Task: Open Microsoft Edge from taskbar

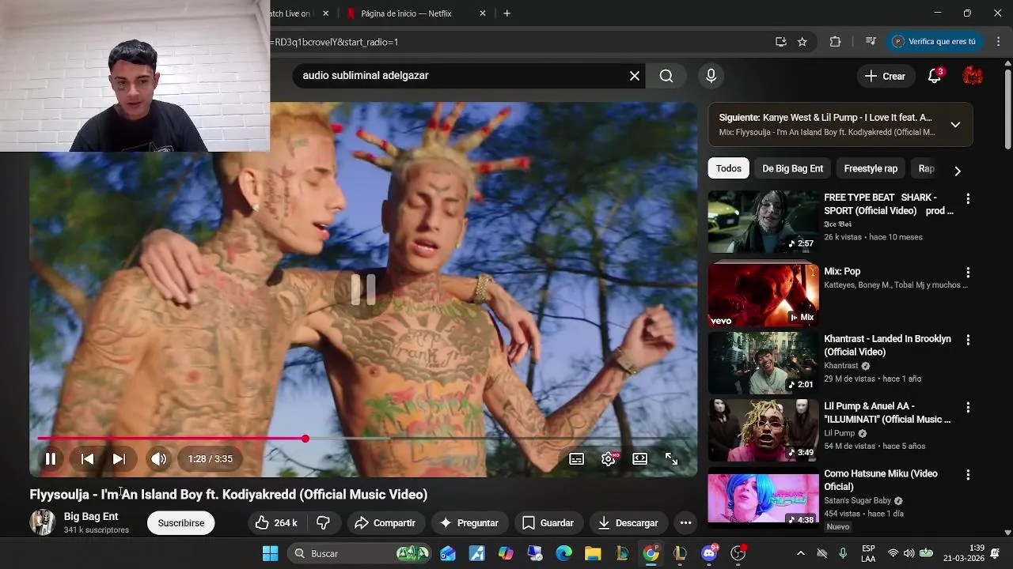Action: coord(563,553)
